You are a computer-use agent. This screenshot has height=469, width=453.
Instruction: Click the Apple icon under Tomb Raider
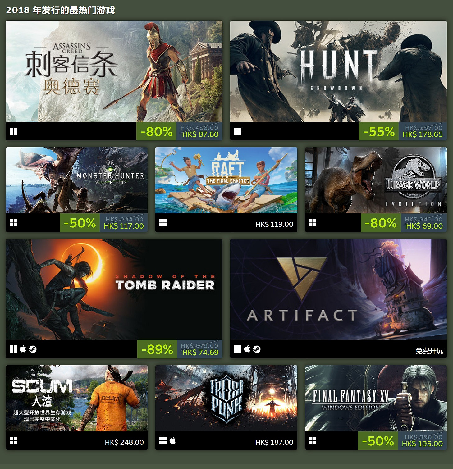pyautogui.click(x=23, y=349)
